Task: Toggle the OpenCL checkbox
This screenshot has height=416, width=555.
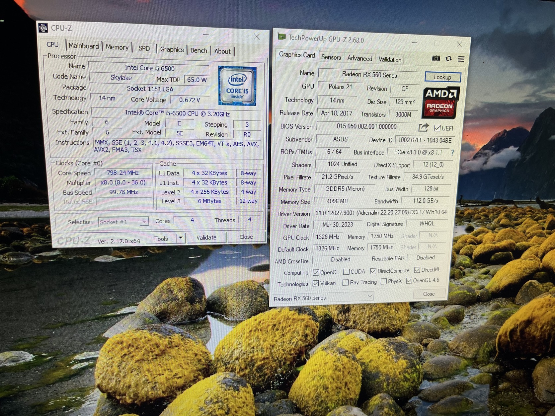Action: [x=316, y=273]
